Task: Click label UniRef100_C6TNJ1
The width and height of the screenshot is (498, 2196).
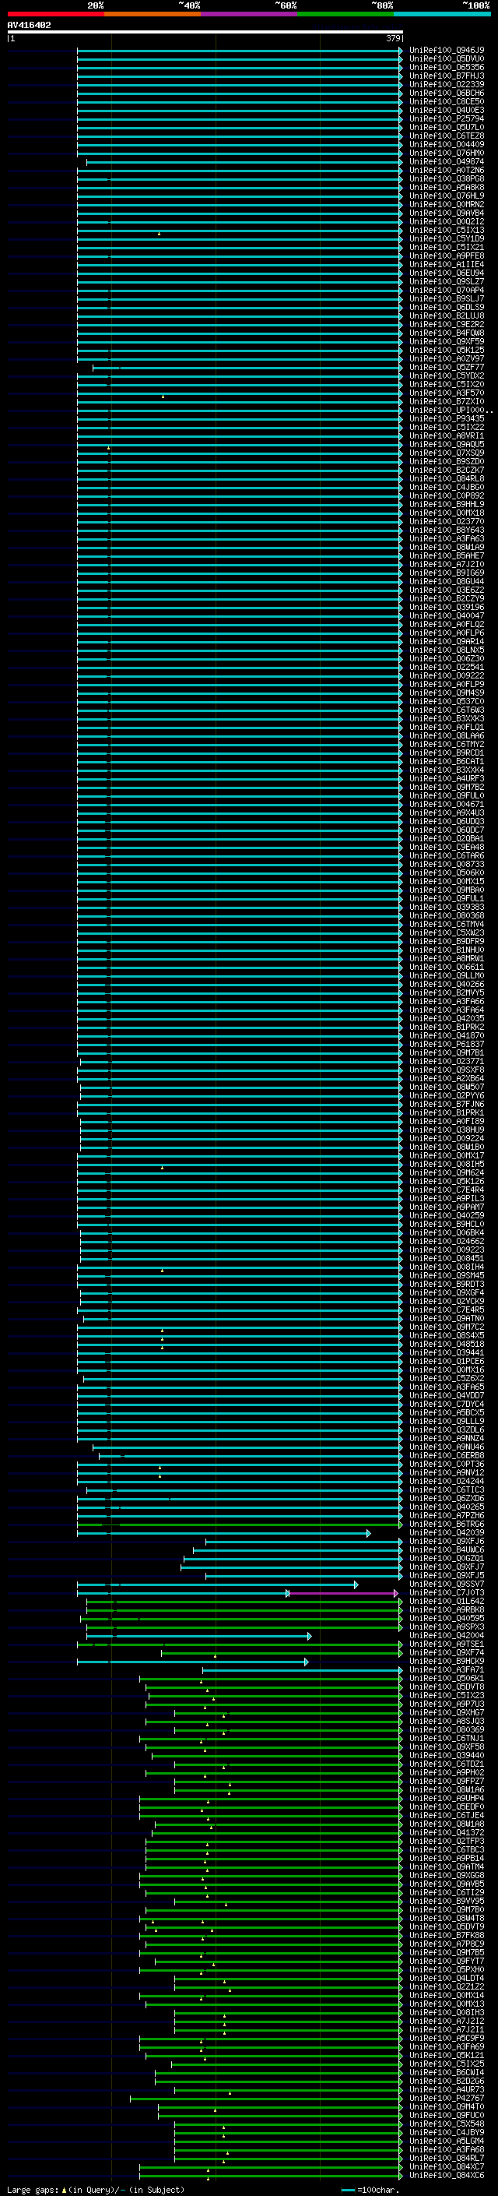Action: tap(446, 1738)
